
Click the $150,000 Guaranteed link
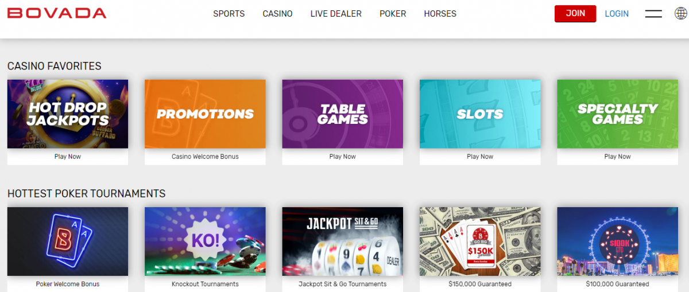click(x=480, y=284)
